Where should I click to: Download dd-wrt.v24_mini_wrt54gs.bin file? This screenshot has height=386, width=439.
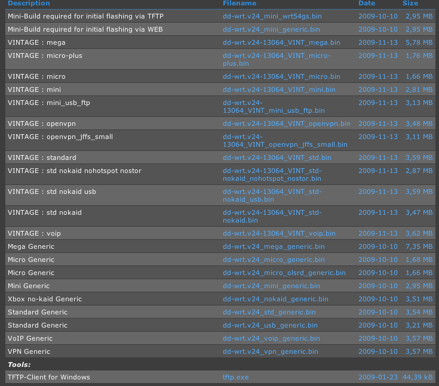(272, 16)
